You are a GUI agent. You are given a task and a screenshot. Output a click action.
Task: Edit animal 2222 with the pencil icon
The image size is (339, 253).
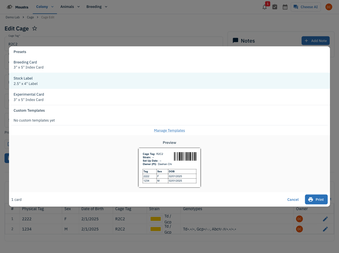(x=325, y=219)
